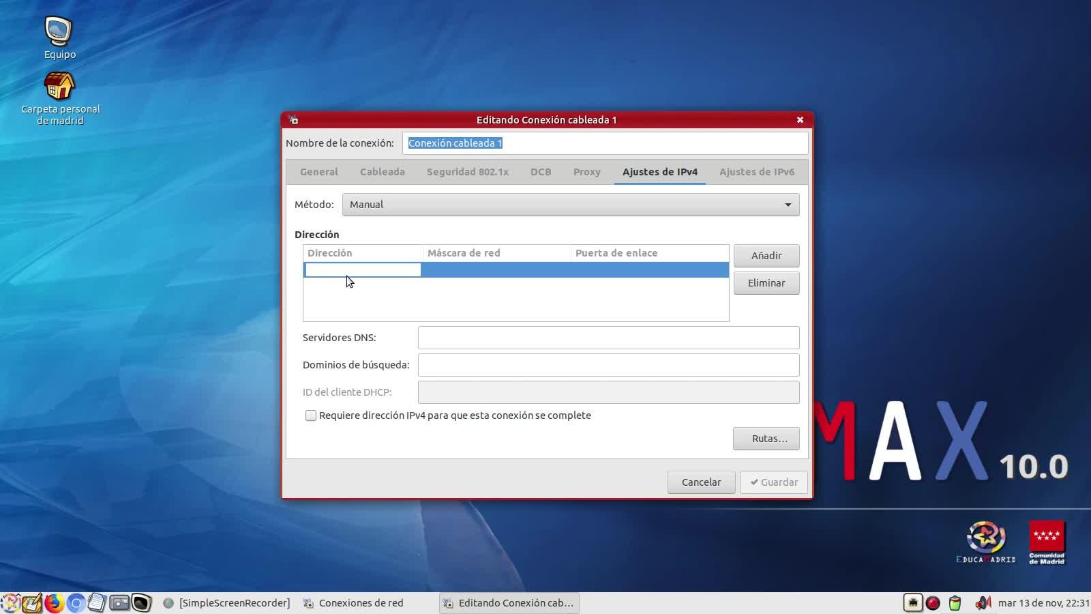Image resolution: width=1091 pixels, height=614 pixels.
Task: Toggle 'Requiere dirección IPv4' checkbox
Action: pos(311,415)
